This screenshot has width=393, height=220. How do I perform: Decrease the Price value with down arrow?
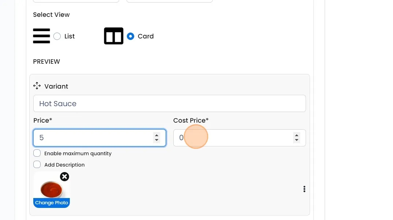(x=156, y=140)
